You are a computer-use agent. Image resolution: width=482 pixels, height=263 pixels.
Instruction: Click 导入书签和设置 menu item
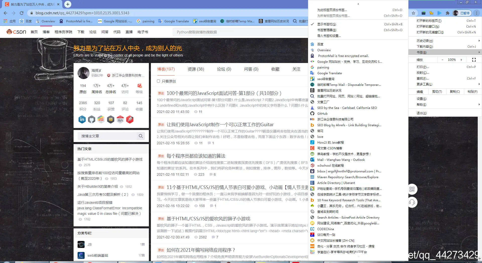click(358, 36)
